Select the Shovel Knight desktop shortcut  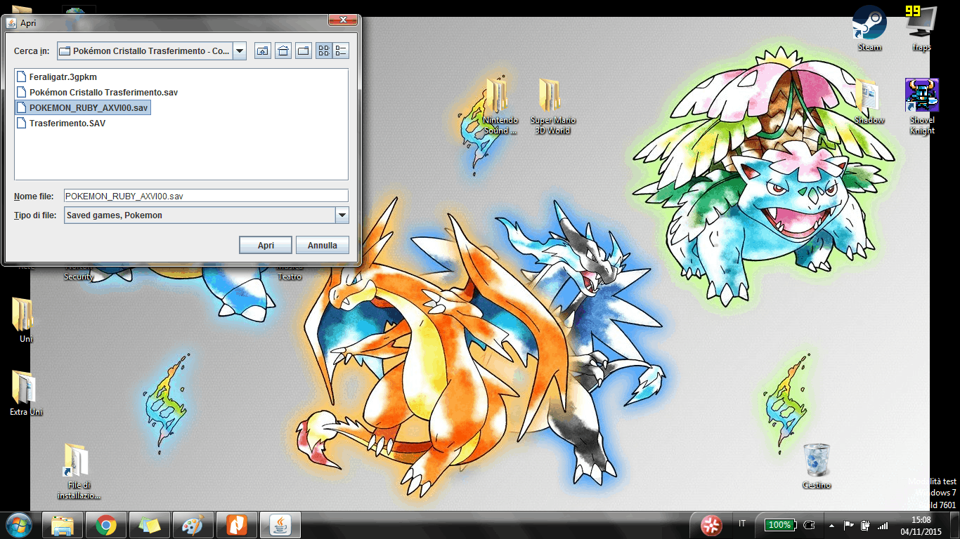(x=921, y=107)
